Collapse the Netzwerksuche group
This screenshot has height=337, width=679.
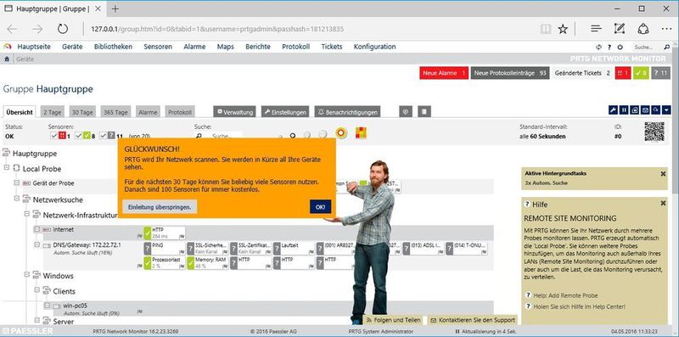(17, 199)
